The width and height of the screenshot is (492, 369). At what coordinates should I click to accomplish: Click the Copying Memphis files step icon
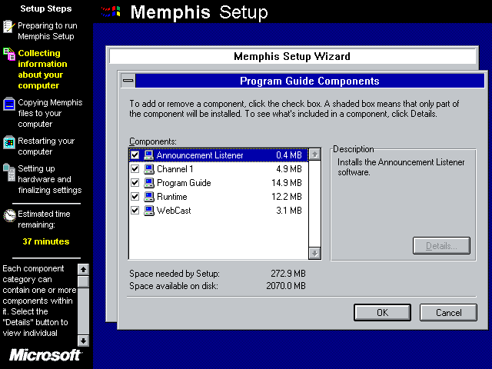tap(9, 104)
